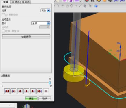126x108 pixels.
Task: Rewind to start of tool path
Action: coord(7,91)
